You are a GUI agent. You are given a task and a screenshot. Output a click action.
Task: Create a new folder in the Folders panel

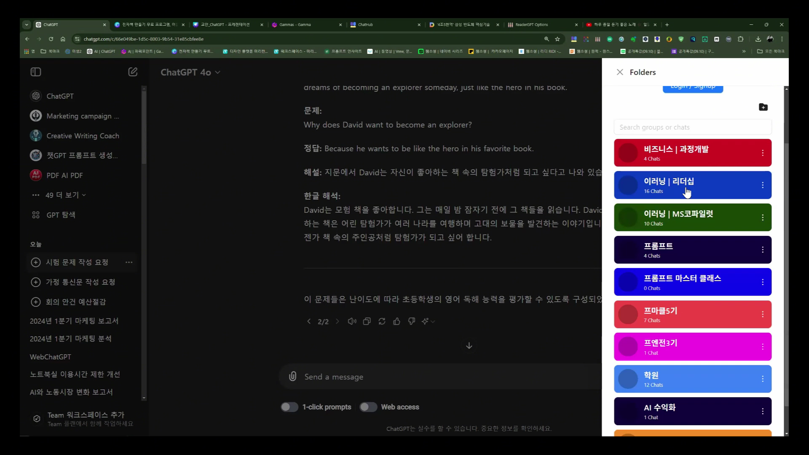pos(763,107)
